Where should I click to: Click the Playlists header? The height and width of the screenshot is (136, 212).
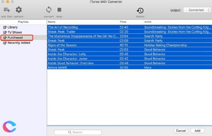point(23,22)
